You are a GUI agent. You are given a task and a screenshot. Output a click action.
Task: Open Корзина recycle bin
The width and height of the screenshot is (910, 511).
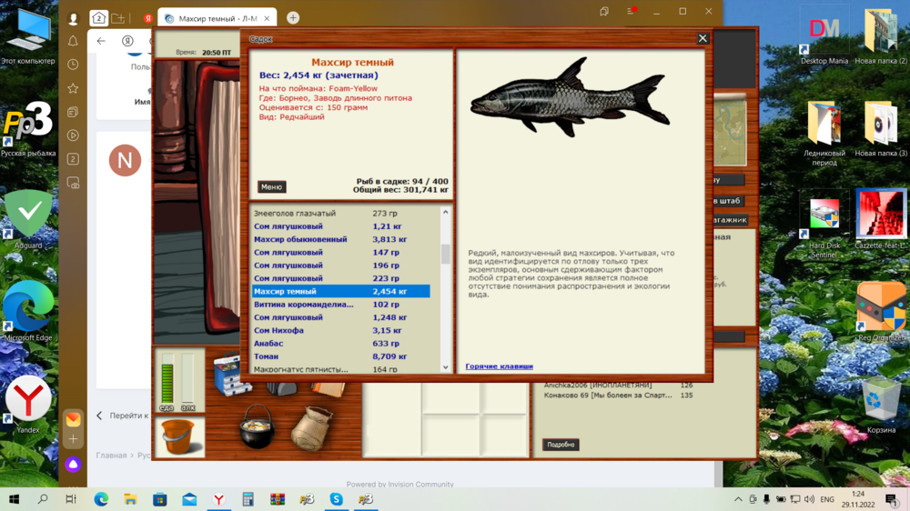tap(881, 405)
